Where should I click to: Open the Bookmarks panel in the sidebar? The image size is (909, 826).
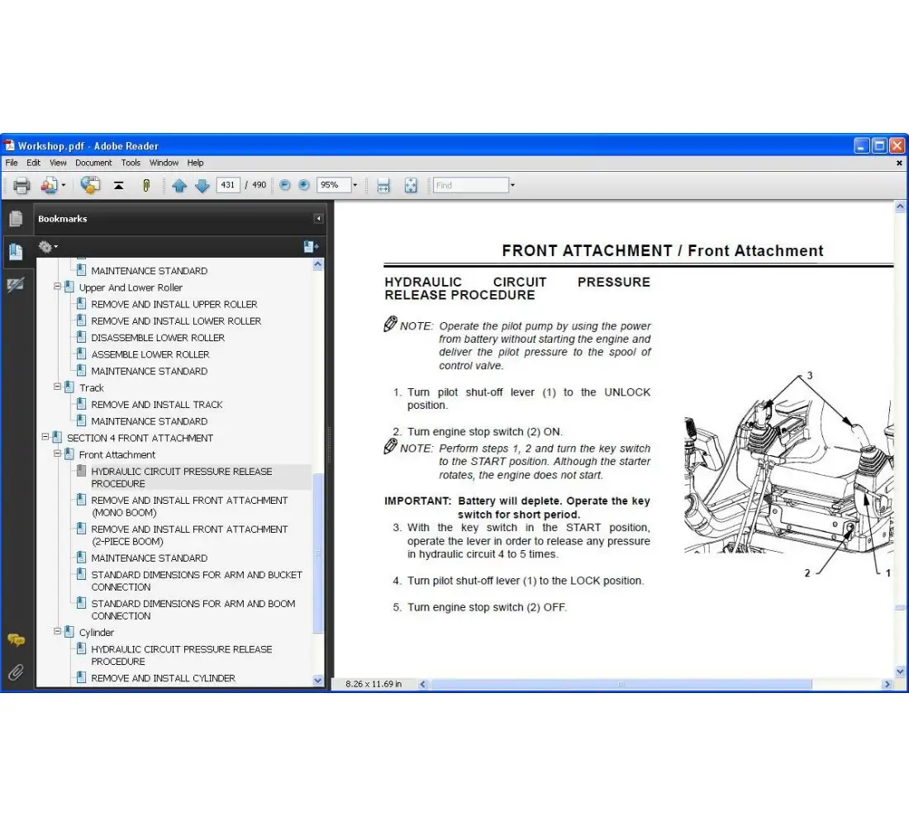(x=16, y=253)
